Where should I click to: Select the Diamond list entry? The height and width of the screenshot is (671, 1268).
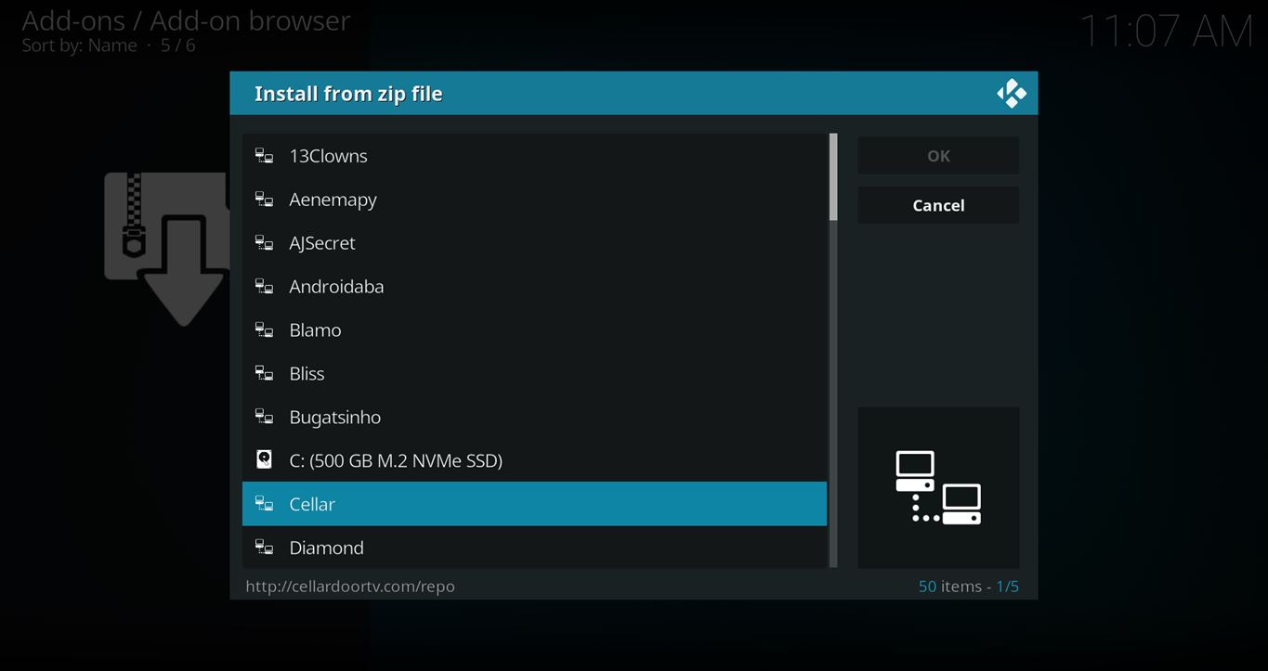point(326,548)
